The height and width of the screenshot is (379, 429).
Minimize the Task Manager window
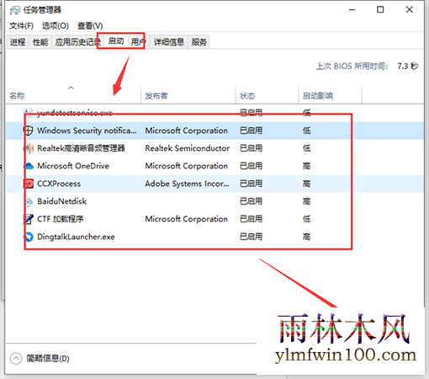pos(352,10)
